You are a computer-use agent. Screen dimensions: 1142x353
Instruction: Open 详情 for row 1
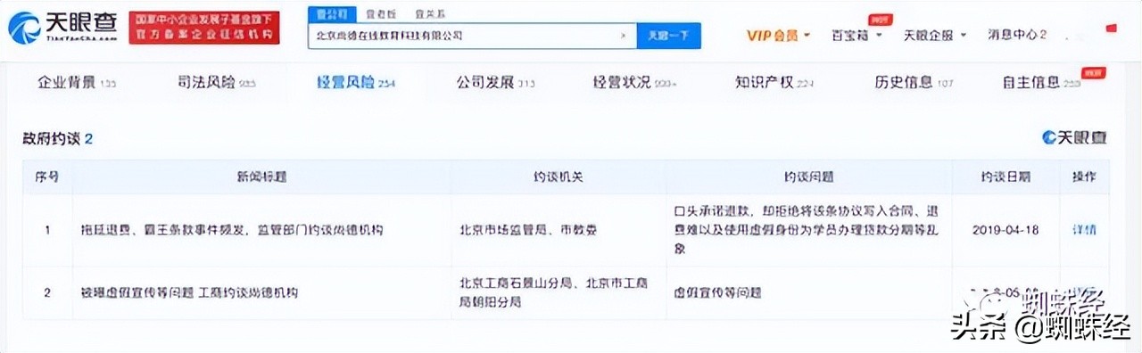tap(1084, 229)
